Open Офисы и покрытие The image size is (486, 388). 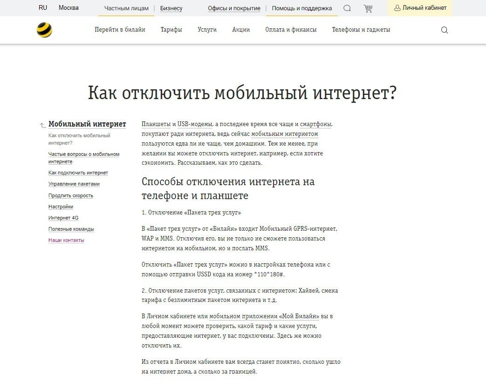234,8
